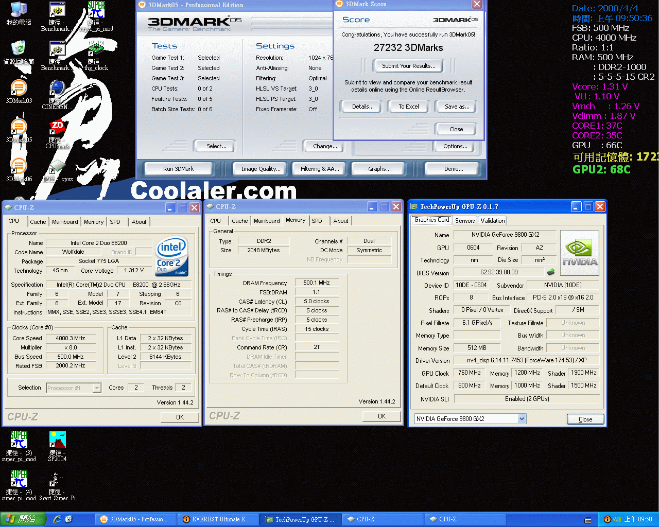
Task: Click the 27232 3DMarks score text
Action: (408, 47)
